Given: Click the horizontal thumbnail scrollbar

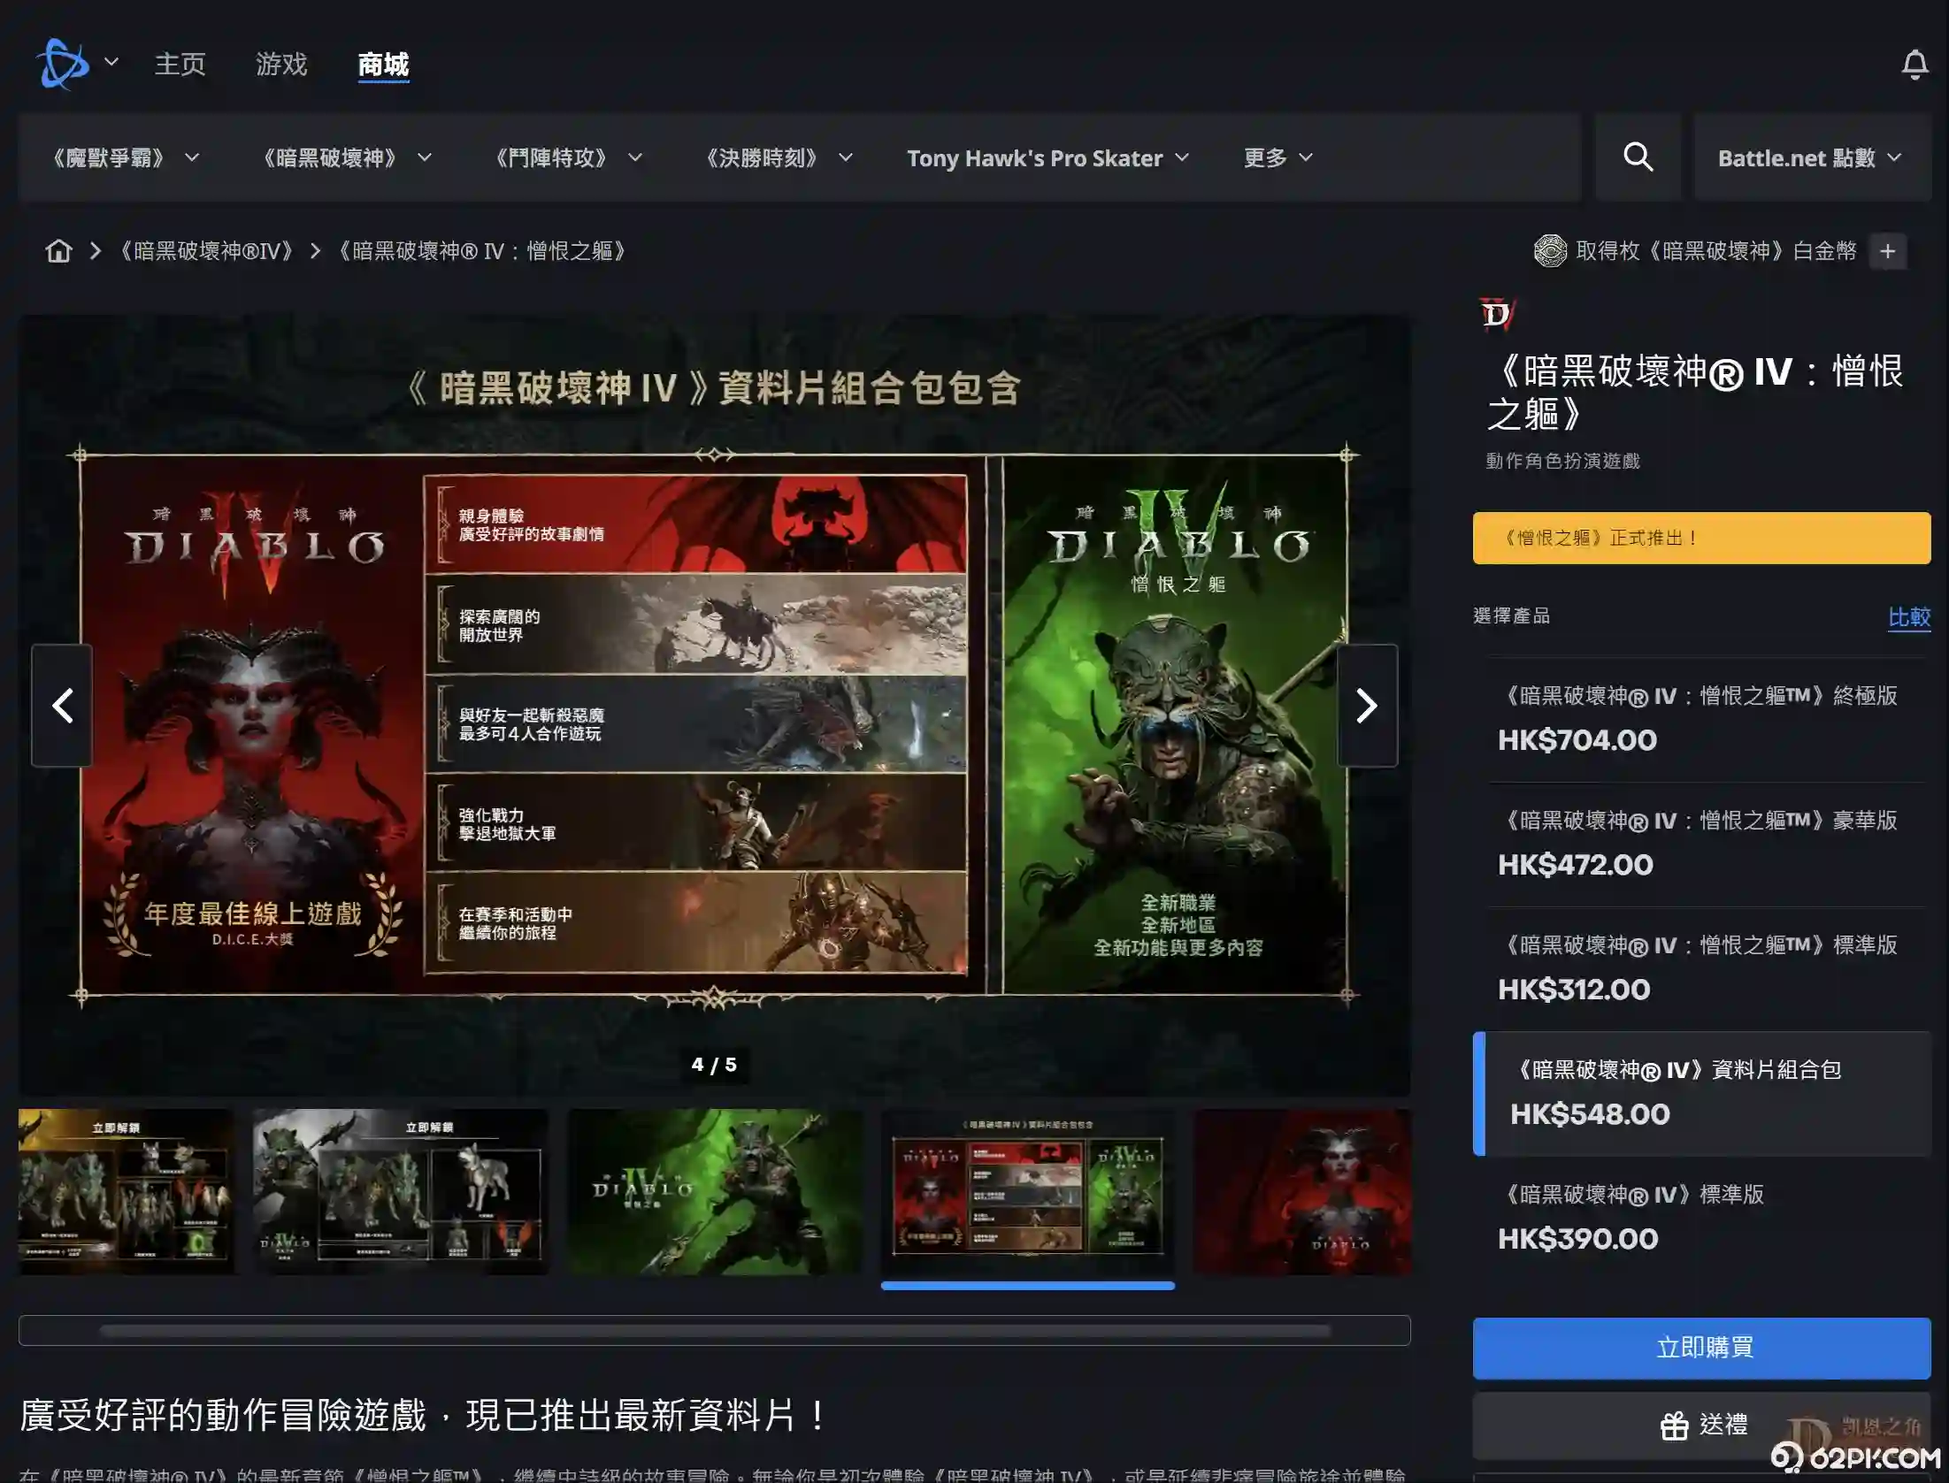Looking at the screenshot, I should [x=714, y=1330].
